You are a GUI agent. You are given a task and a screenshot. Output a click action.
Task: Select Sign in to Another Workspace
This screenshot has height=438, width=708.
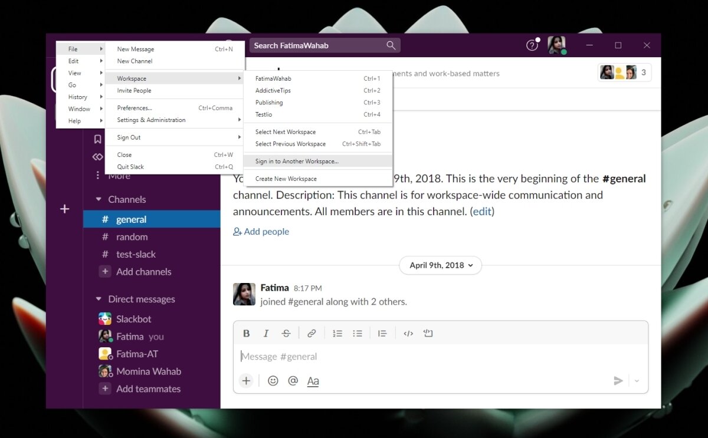point(296,161)
